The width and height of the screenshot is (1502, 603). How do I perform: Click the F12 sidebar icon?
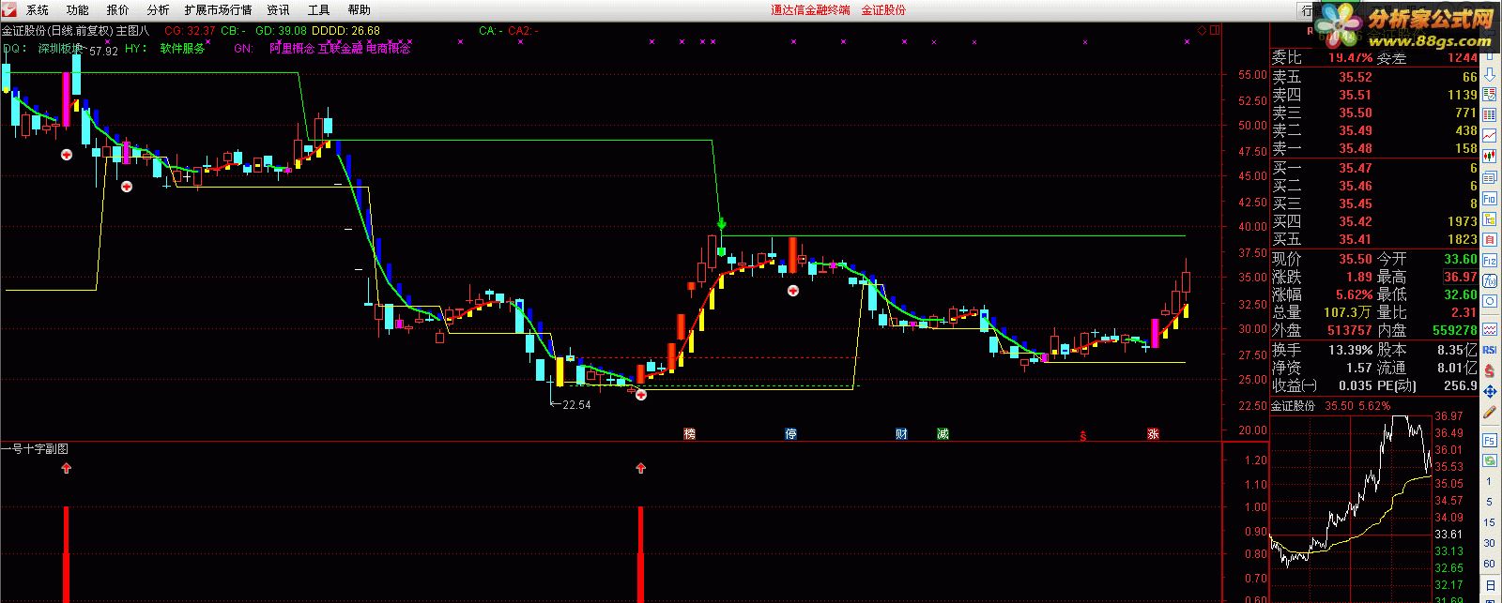[1489, 260]
